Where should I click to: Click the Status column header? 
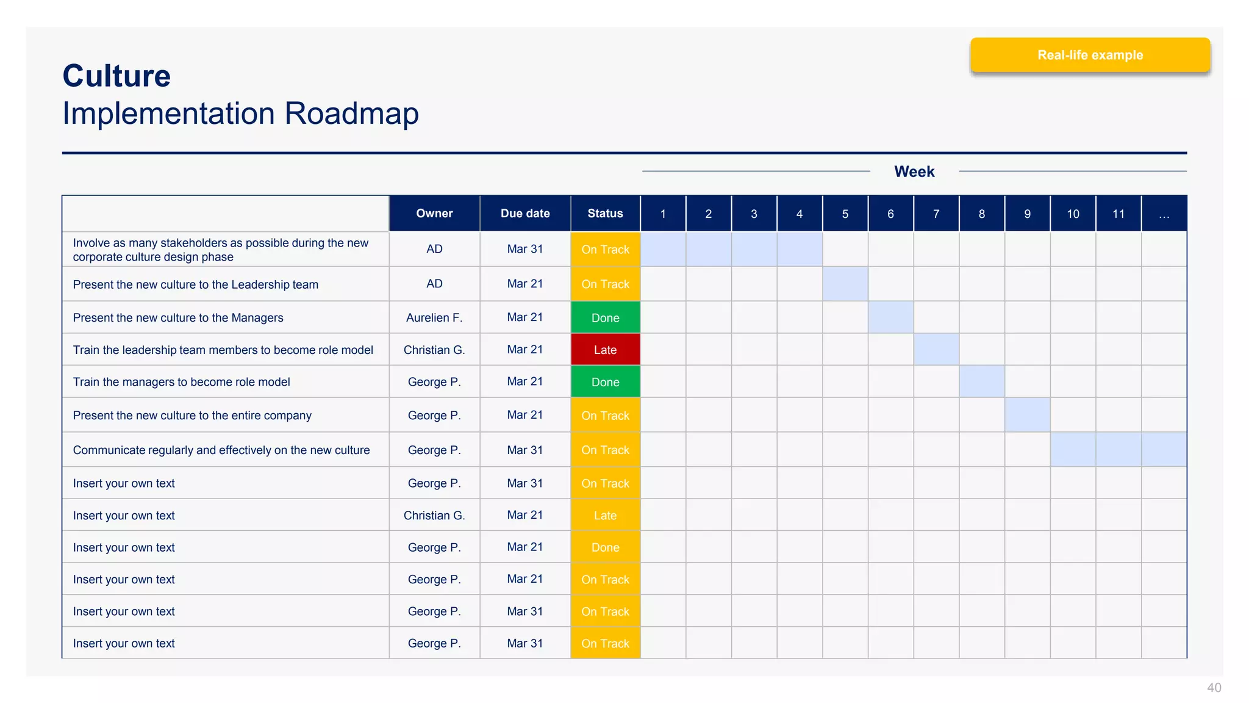point(605,214)
